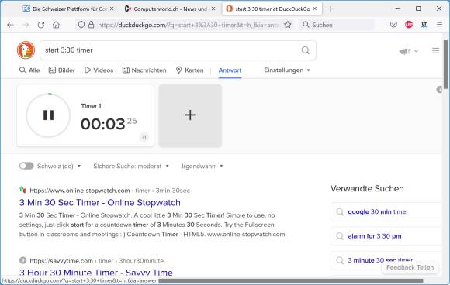Expand the Einstellungen dropdown
The image size is (450, 285).
(x=287, y=70)
